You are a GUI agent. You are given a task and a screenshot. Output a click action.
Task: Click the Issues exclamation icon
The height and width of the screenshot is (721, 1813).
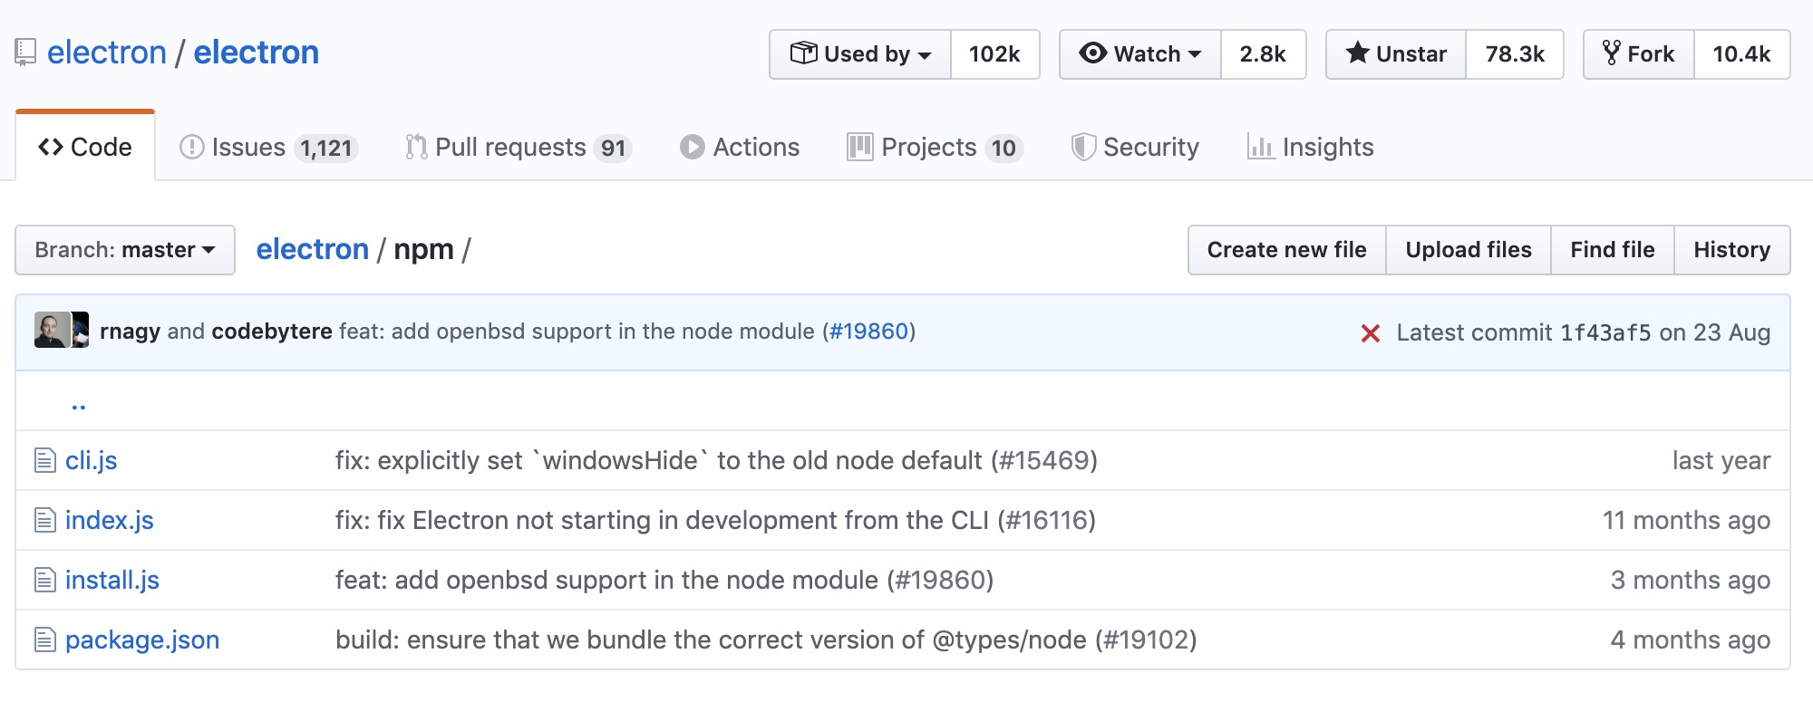coord(192,147)
